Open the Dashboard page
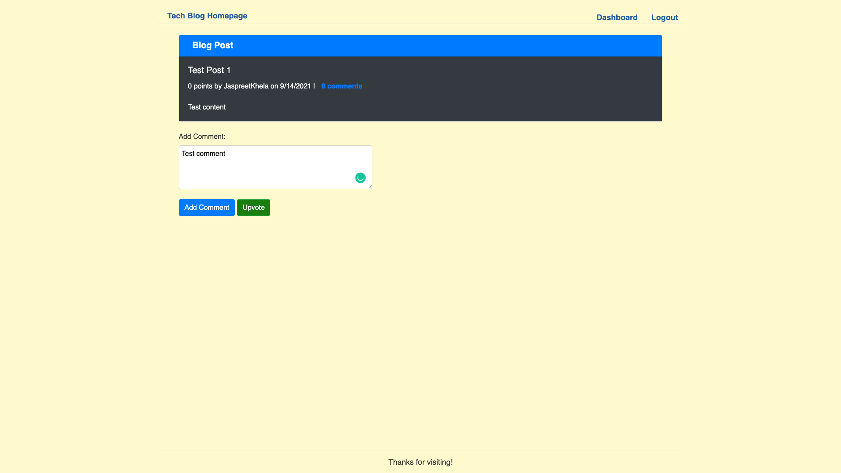The image size is (841, 473). tap(617, 18)
